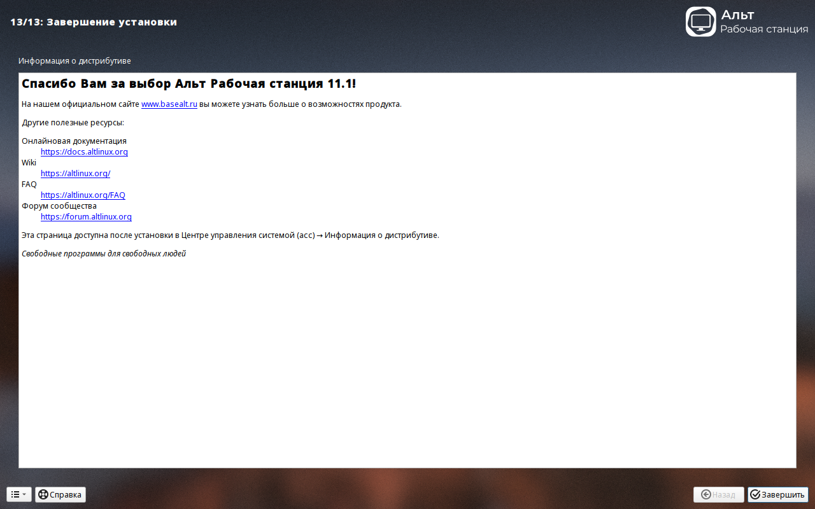Click the monitor pictogram in the top-right logo
815x509 pixels.
coord(700,22)
